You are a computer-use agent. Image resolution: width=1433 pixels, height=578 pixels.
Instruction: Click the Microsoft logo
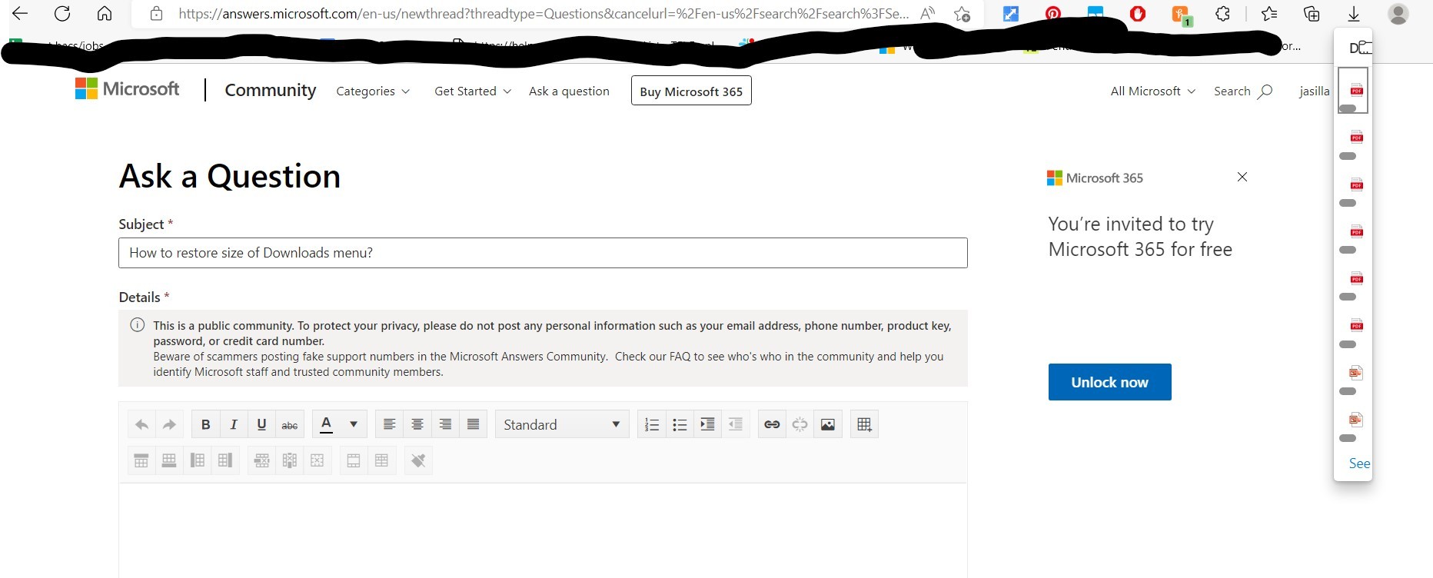(x=127, y=88)
